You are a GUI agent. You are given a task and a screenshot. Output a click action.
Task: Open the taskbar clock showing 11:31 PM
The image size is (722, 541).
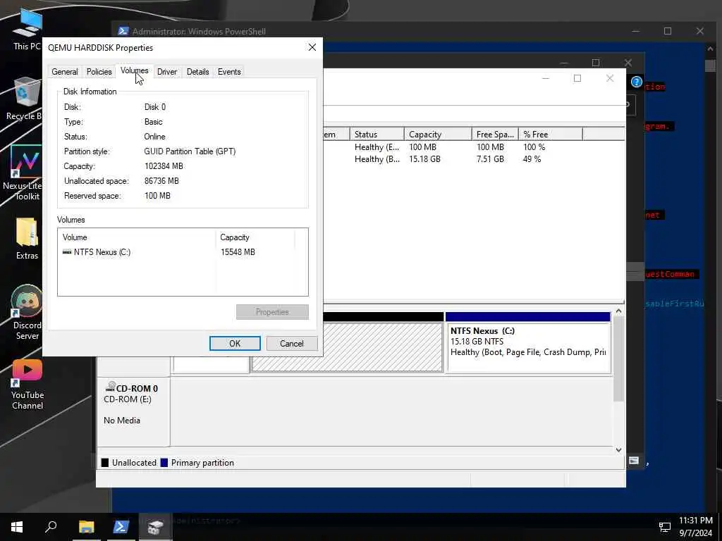[x=696, y=527]
